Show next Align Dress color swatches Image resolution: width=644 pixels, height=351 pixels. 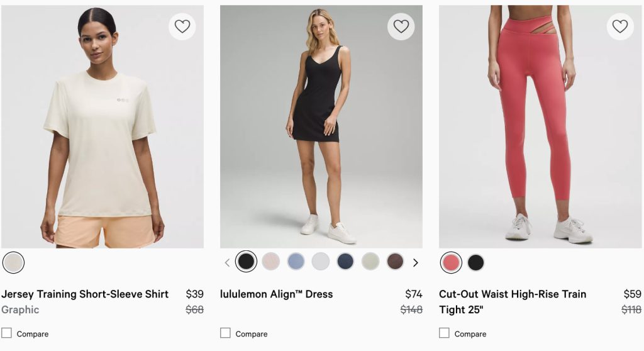coord(415,263)
